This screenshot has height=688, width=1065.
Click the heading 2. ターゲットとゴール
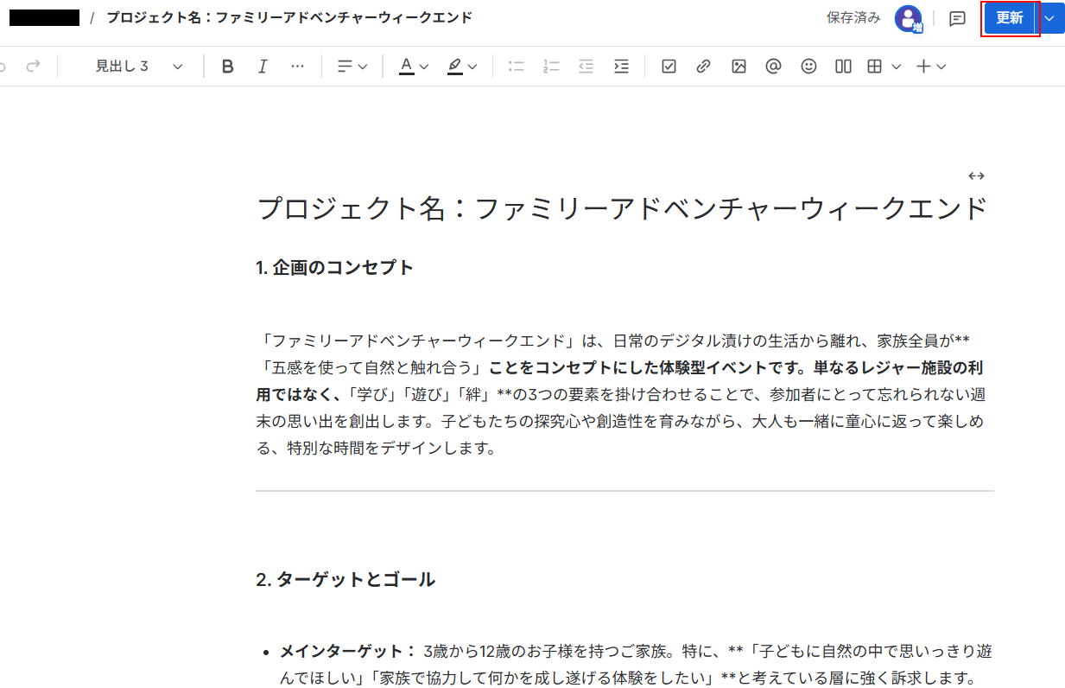[345, 579]
